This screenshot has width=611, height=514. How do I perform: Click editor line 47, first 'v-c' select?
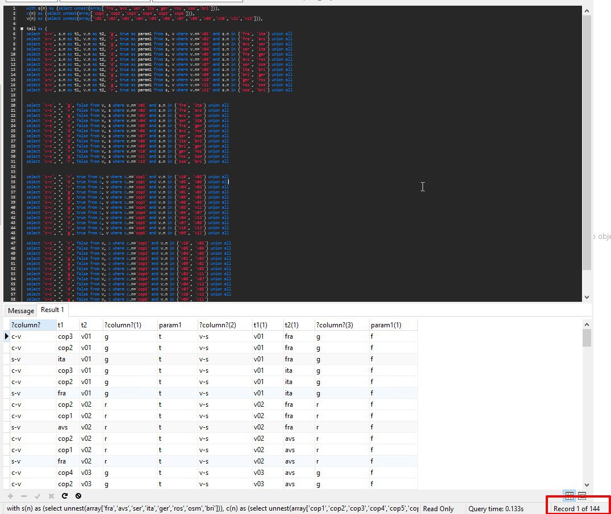coord(128,243)
